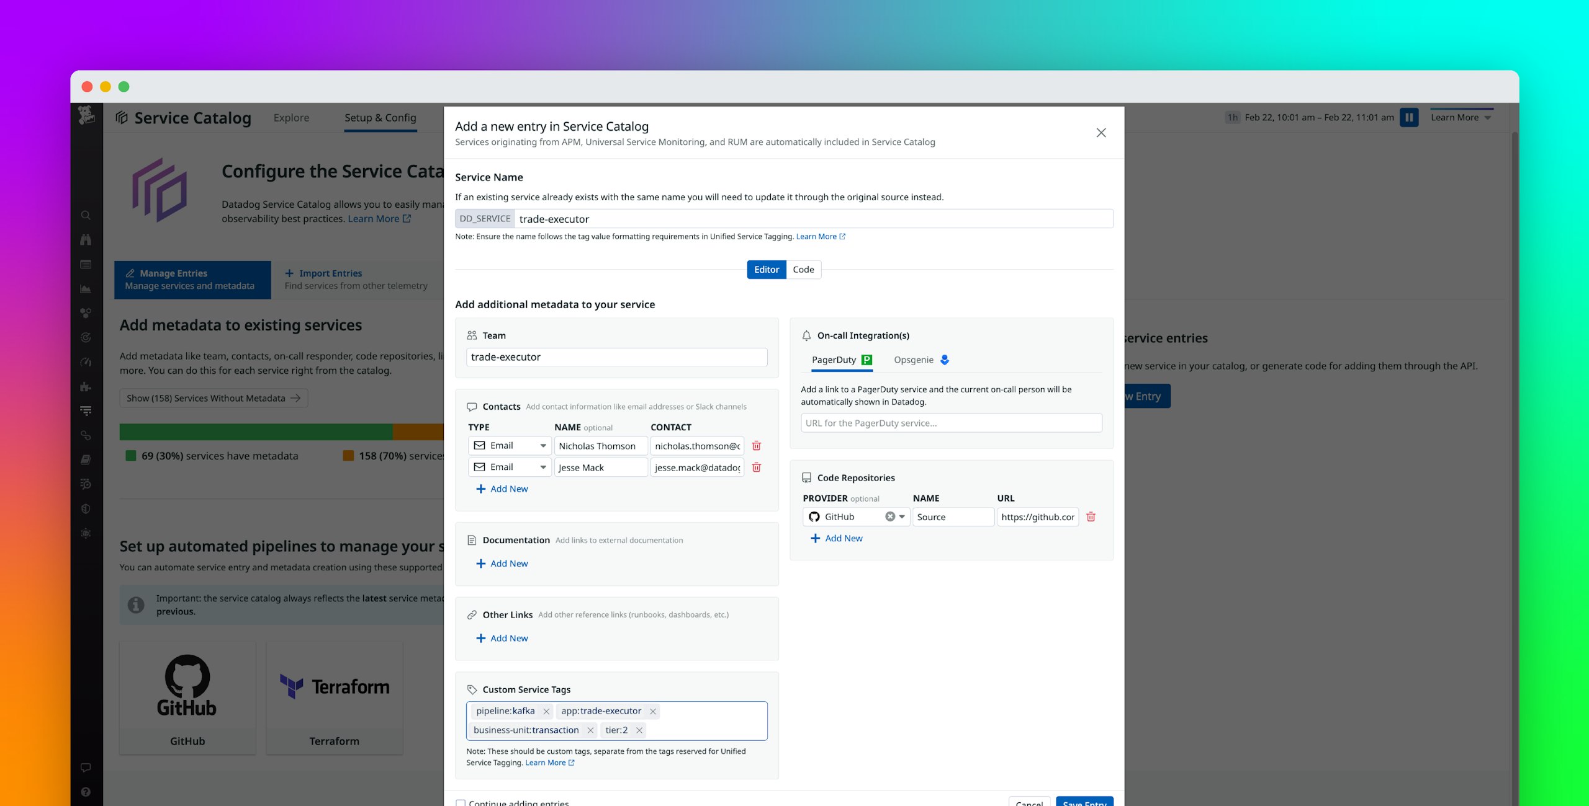Pause the time range with the pause button
The height and width of the screenshot is (806, 1589).
tap(1410, 117)
